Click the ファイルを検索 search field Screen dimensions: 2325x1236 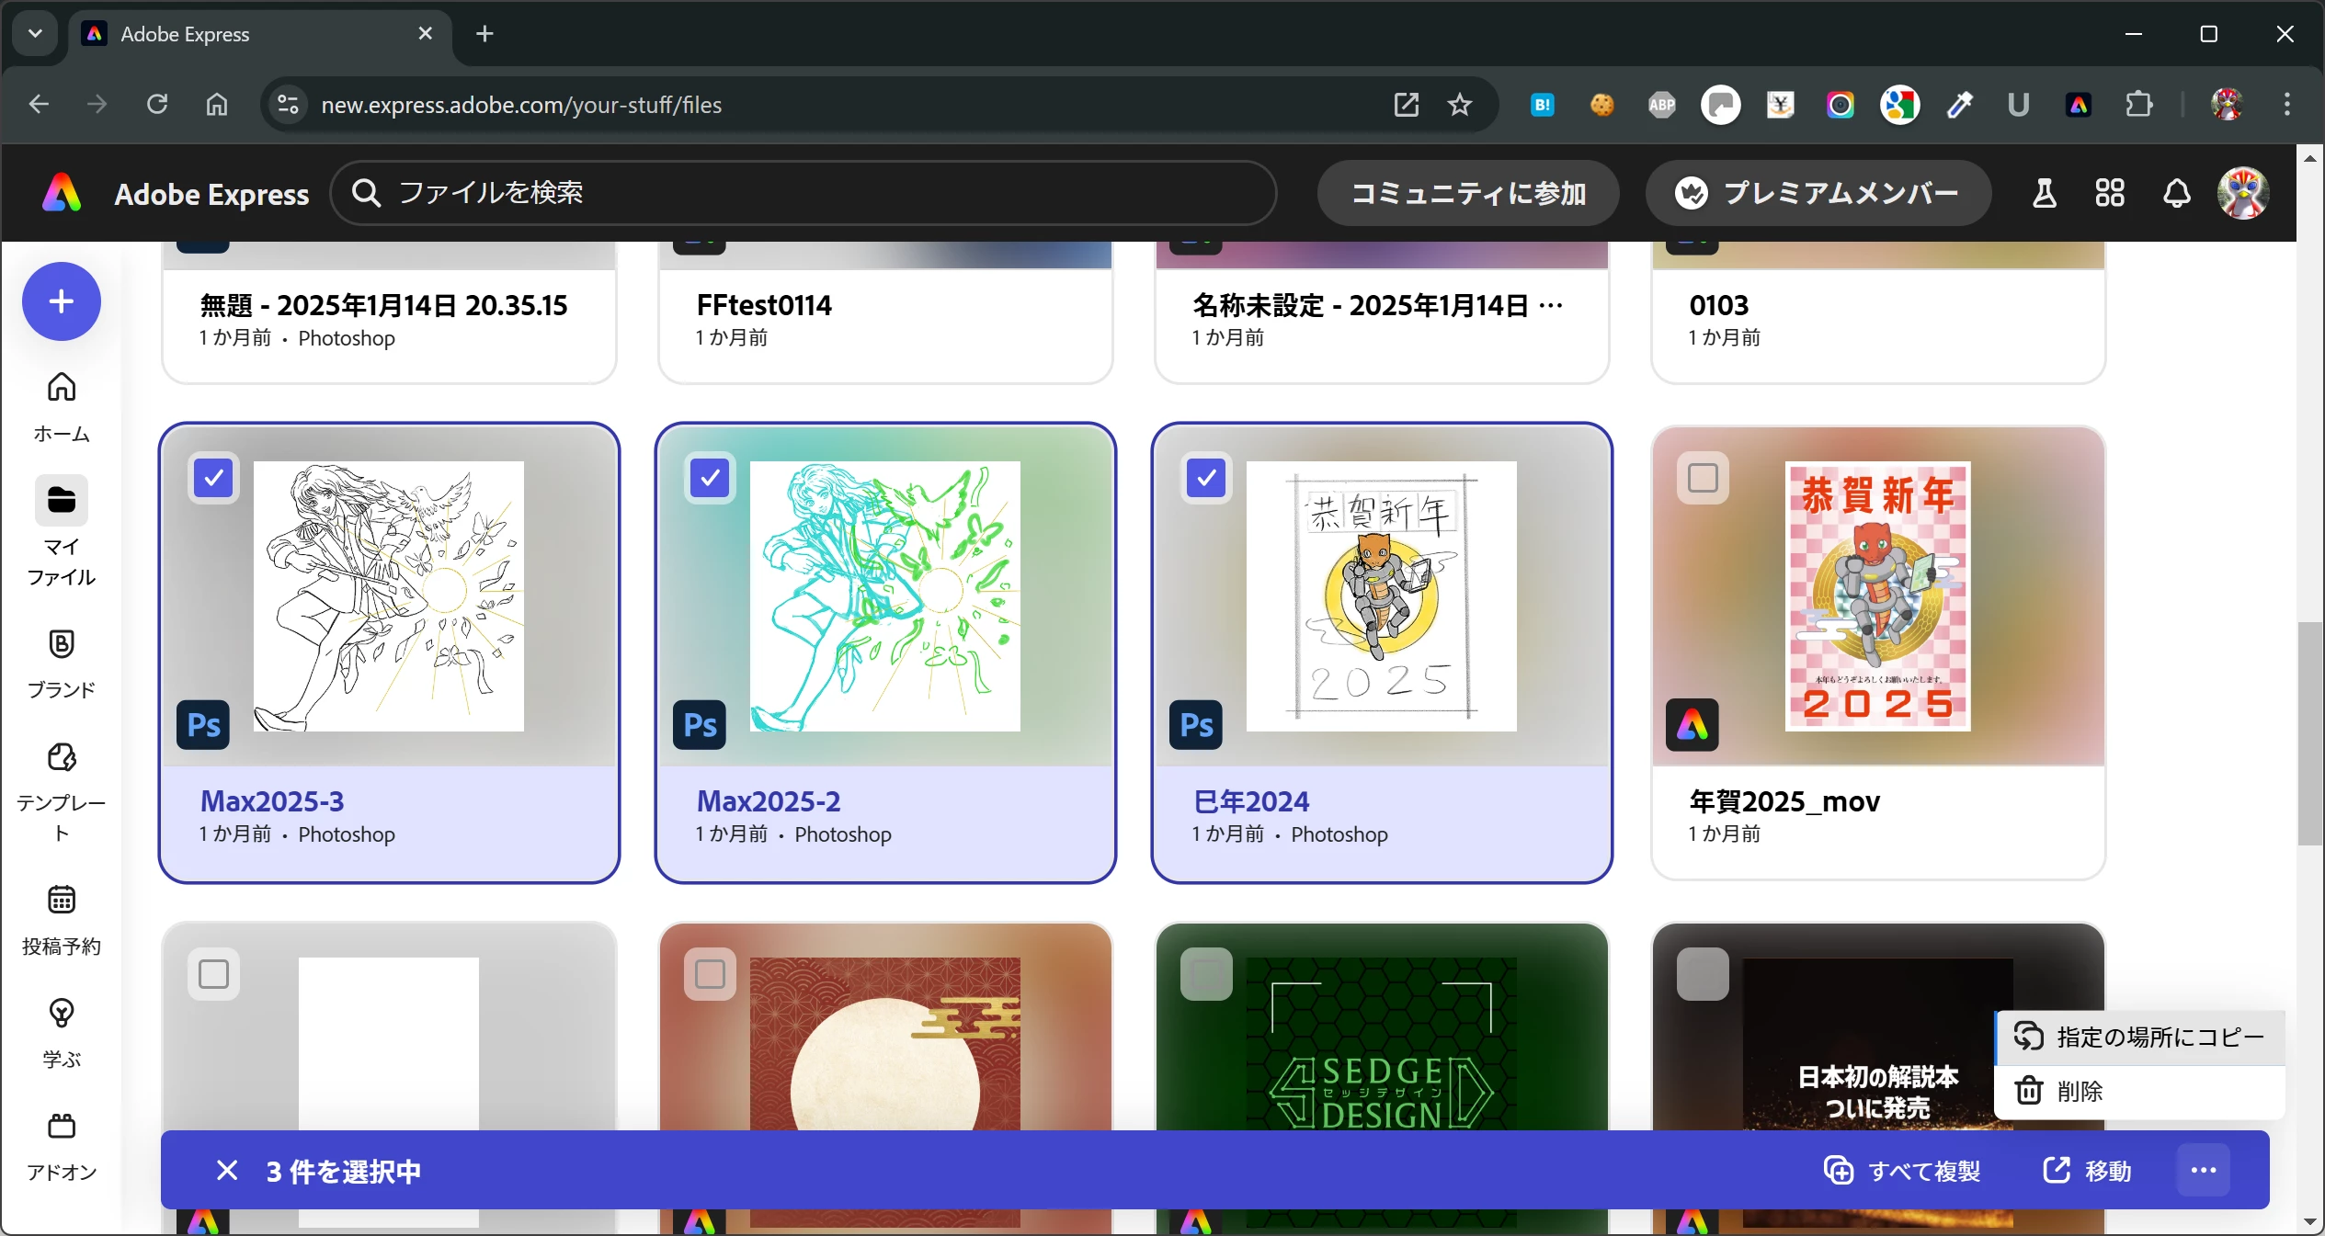[802, 193]
